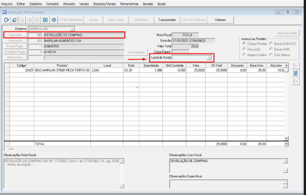Click the folder-check toolbar icon
Image resolution: width=306 pixels, height=195 pixels.
[29, 20]
